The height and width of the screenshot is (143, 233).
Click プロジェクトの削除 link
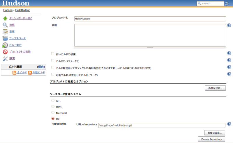[20, 52]
